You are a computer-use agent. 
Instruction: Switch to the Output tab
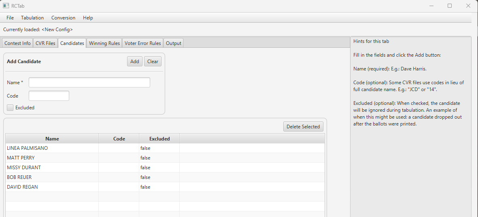point(174,43)
